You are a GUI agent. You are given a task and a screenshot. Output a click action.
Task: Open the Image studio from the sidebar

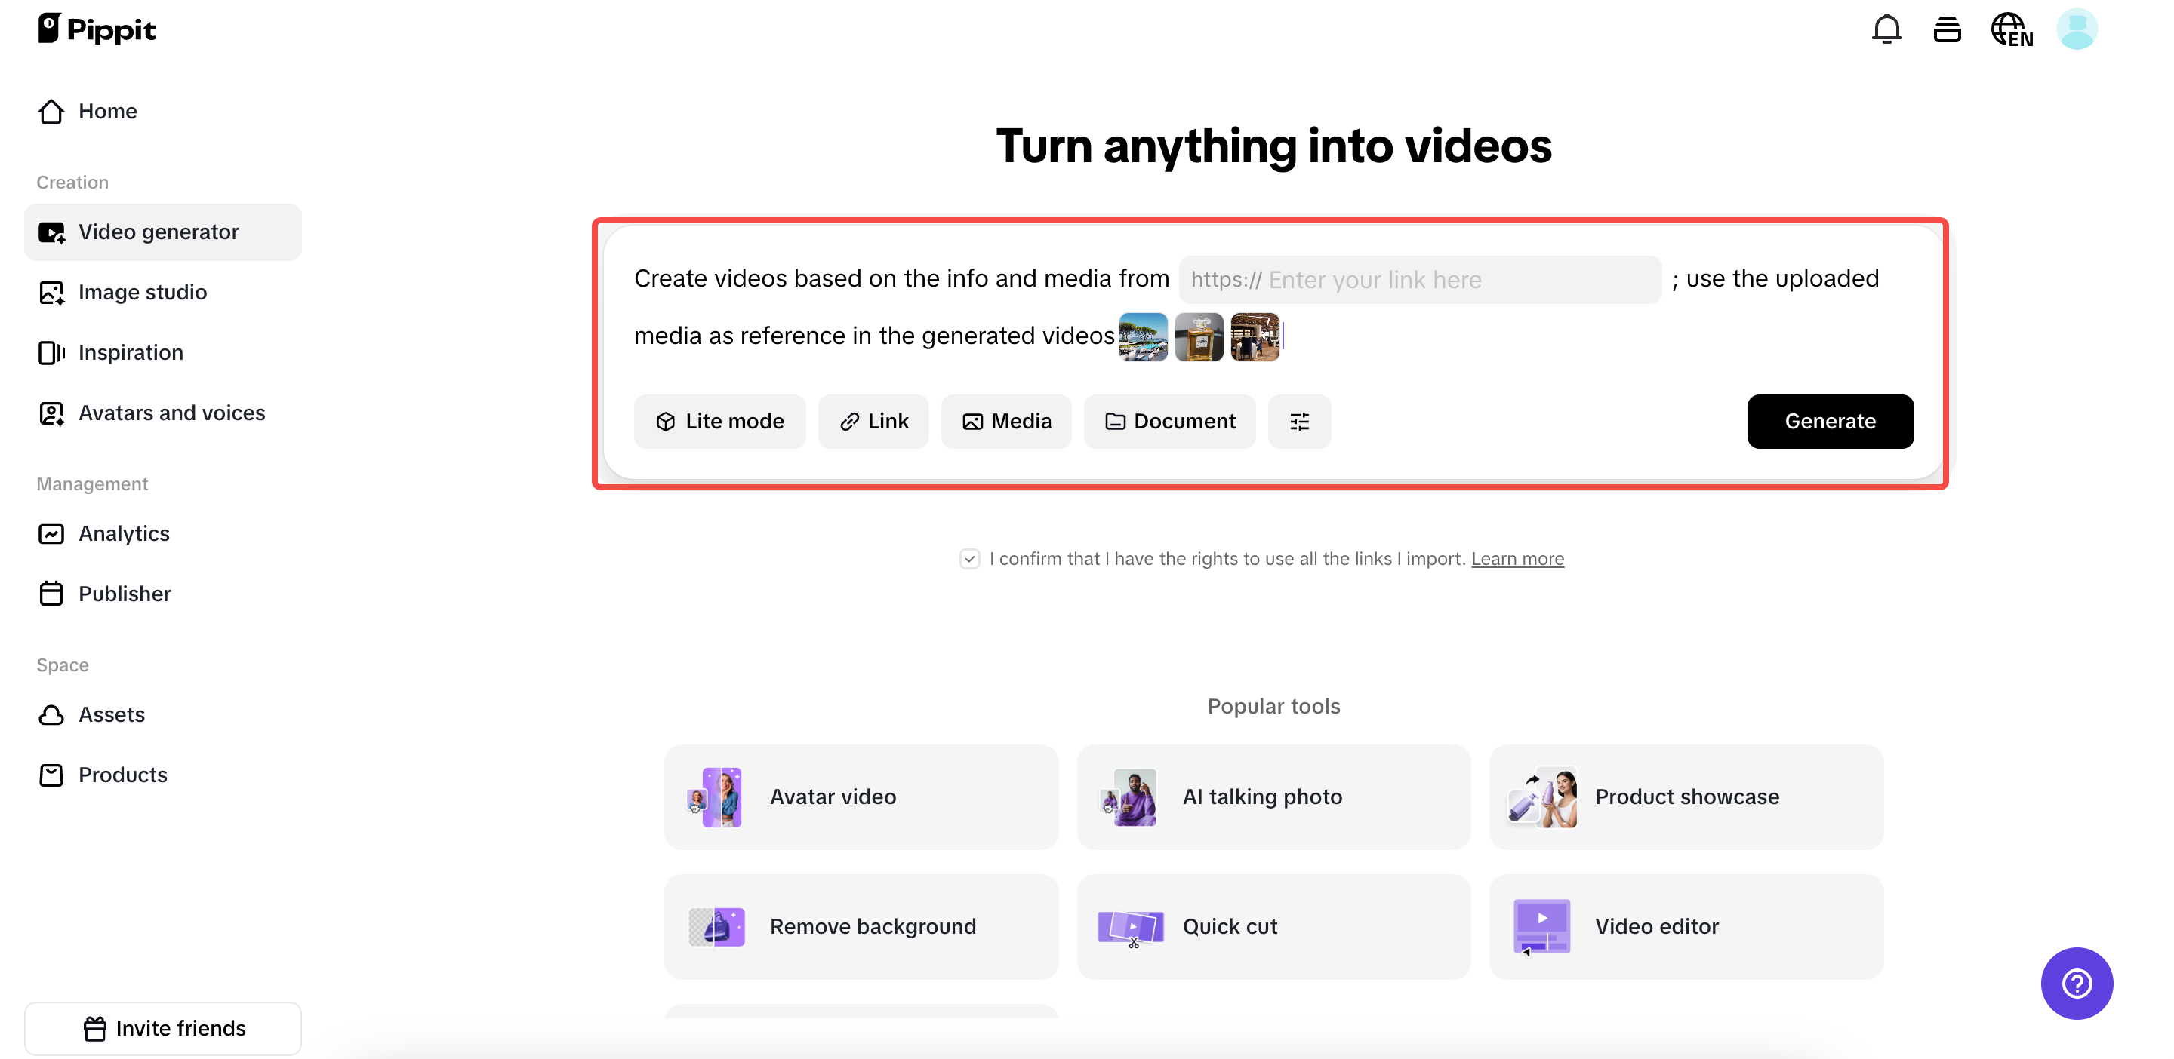(x=143, y=292)
